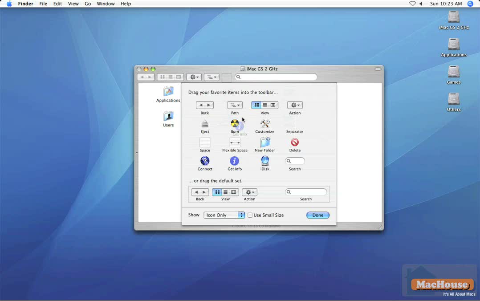Select list view in the palette View item

click(x=265, y=105)
